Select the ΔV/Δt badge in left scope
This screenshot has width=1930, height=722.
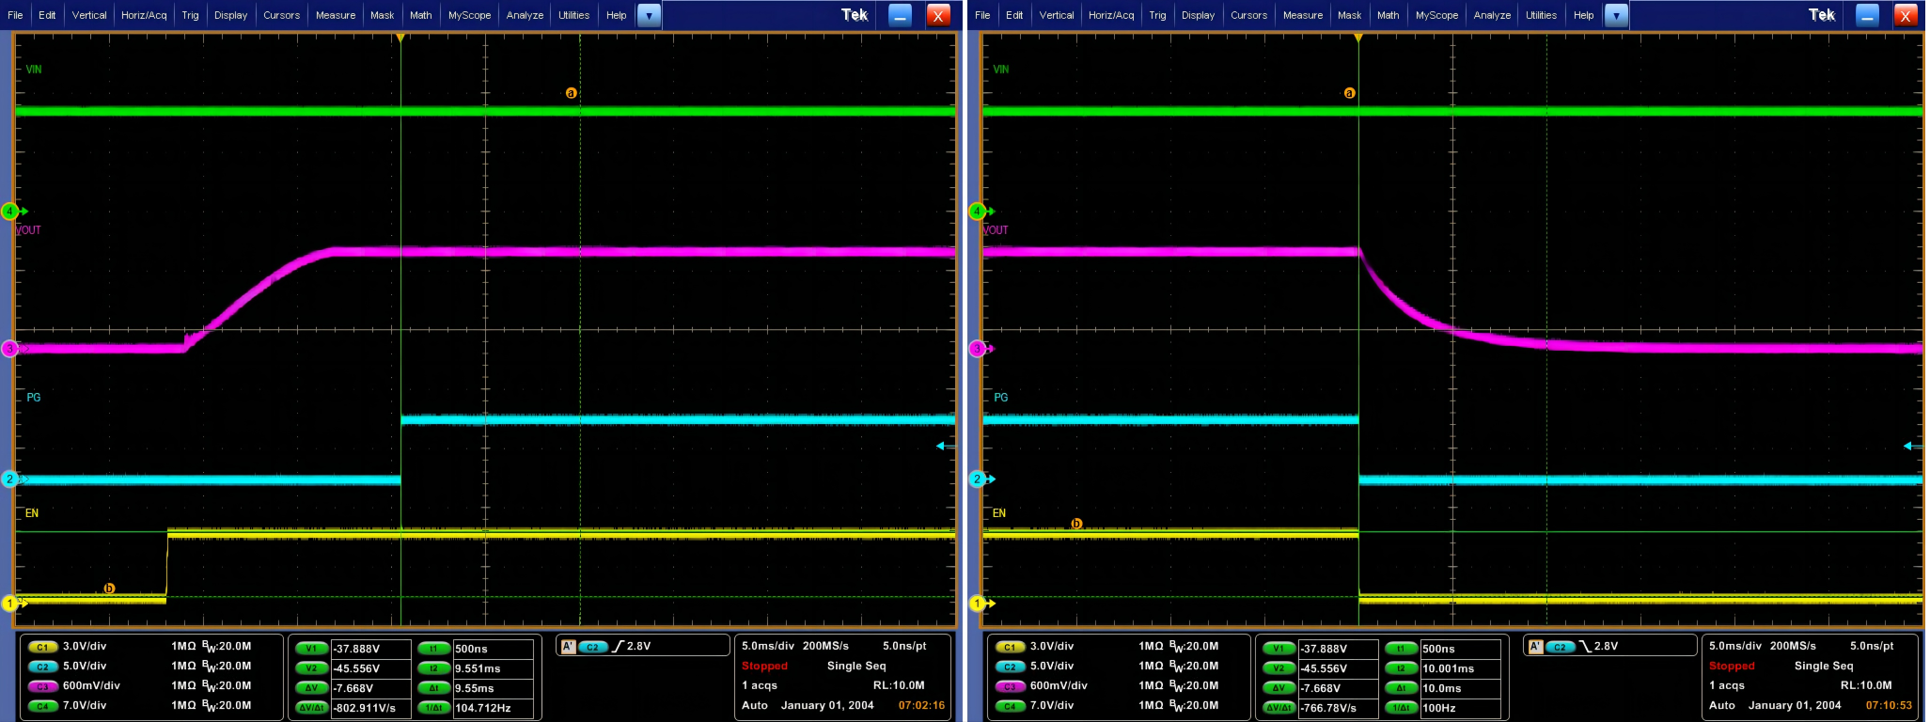[311, 708]
